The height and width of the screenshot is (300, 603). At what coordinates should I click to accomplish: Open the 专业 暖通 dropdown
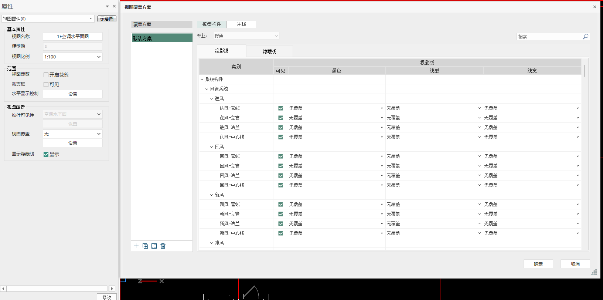[246, 36]
